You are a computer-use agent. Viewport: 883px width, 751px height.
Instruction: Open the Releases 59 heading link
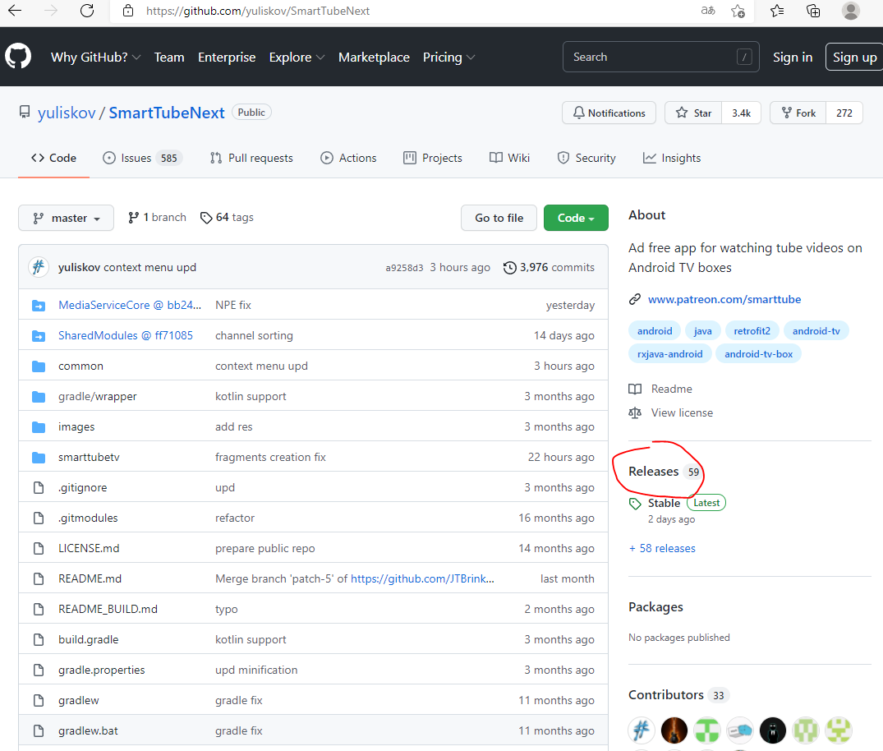click(665, 472)
